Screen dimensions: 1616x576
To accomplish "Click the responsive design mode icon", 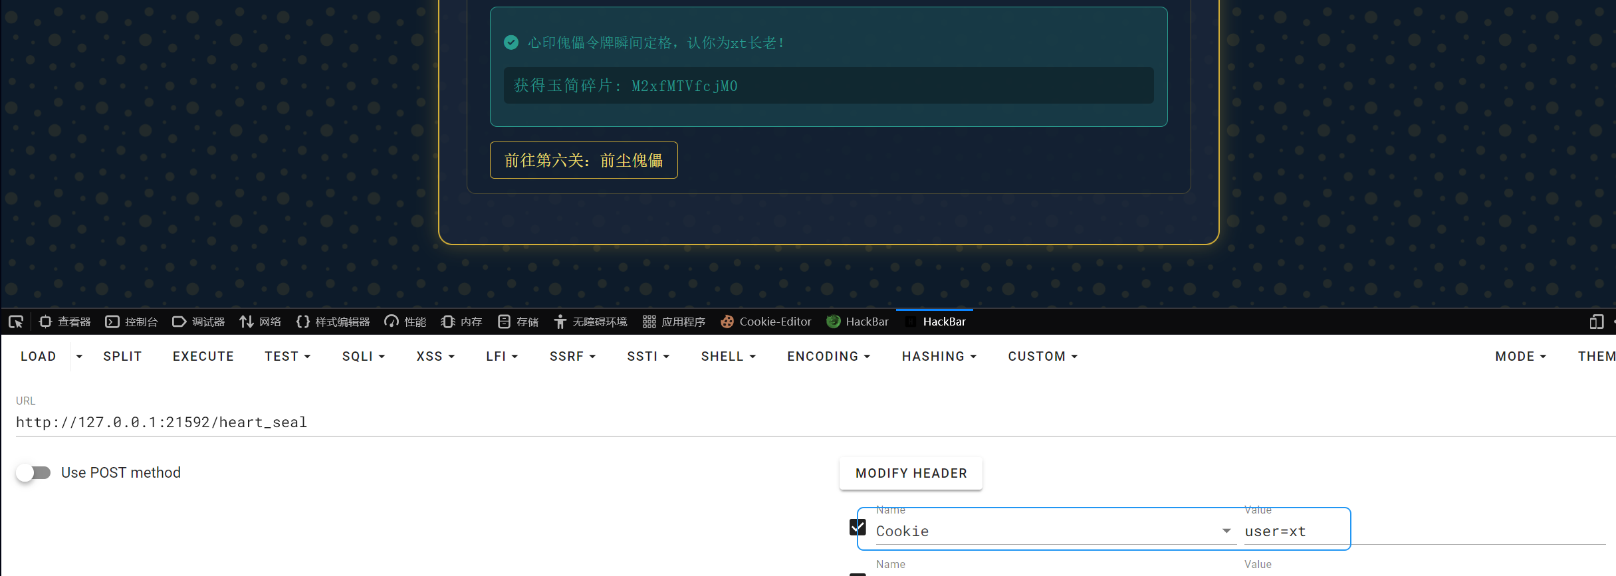I will point(1596,322).
